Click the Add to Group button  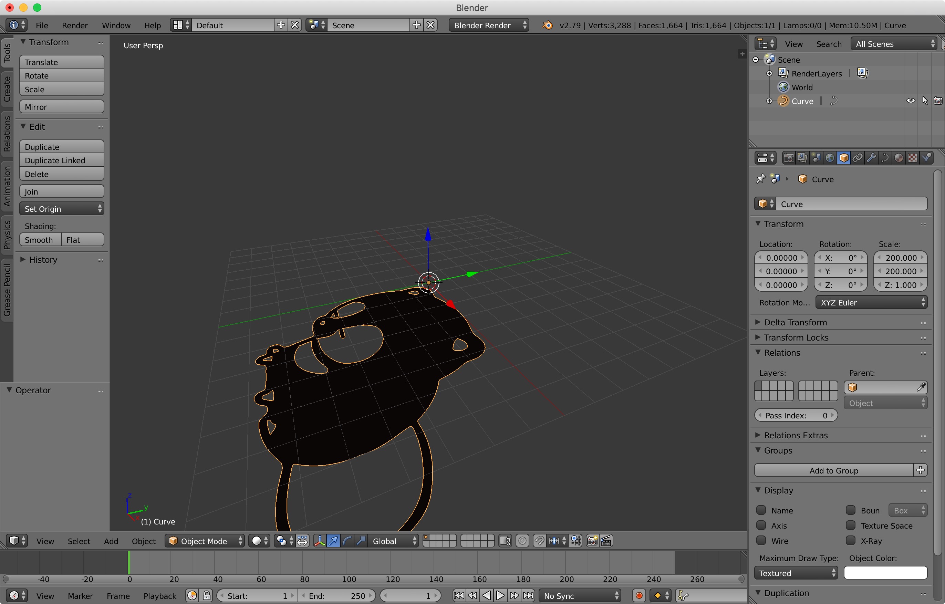click(833, 470)
